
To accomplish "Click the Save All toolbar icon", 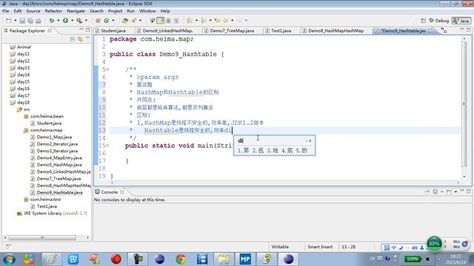I will (x=30, y=21).
